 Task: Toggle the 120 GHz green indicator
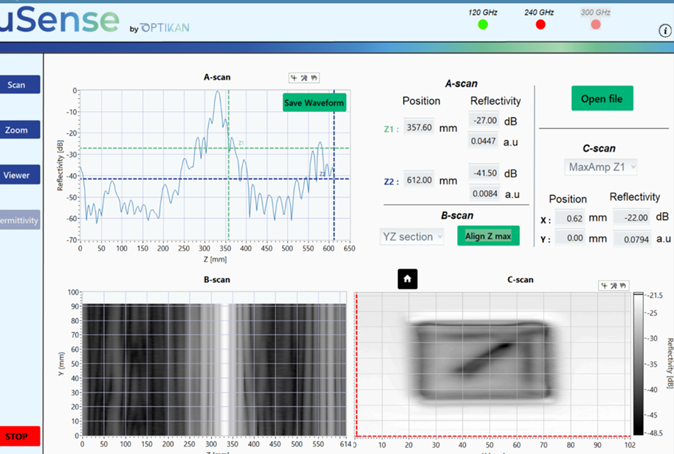pos(483,24)
